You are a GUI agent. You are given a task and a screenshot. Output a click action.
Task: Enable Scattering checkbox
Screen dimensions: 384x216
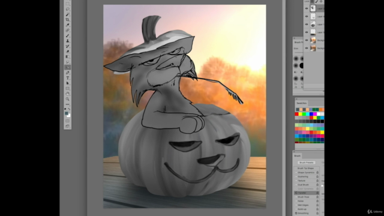[x=296, y=176]
